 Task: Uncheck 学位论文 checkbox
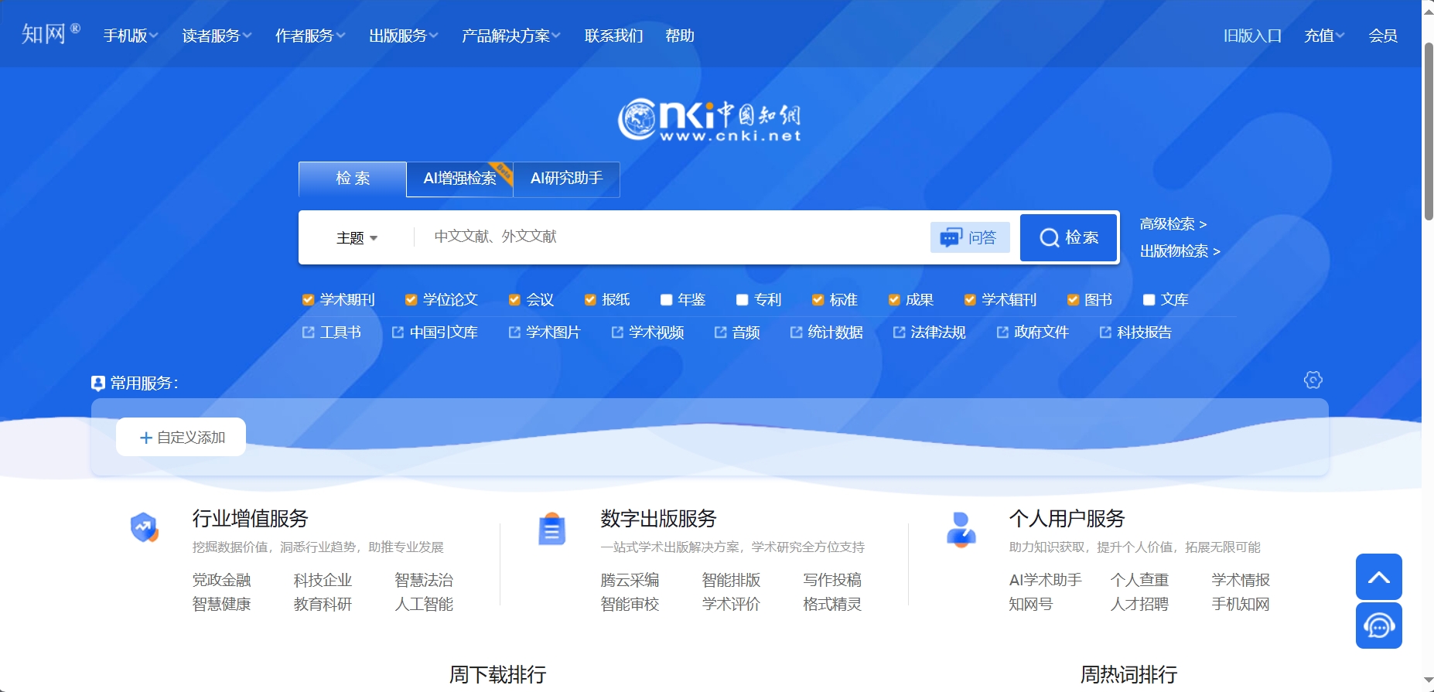(411, 300)
